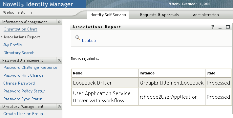Click the Change Password link
This screenshot has height=118, width=233.
(19, 83)
